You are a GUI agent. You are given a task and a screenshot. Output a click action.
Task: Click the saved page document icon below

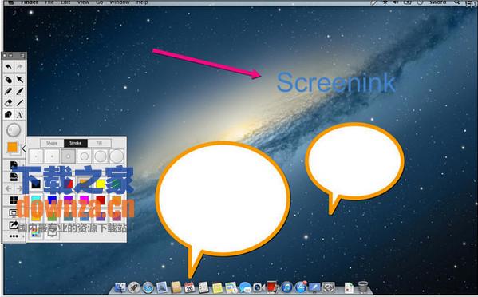tap(14, 176)
